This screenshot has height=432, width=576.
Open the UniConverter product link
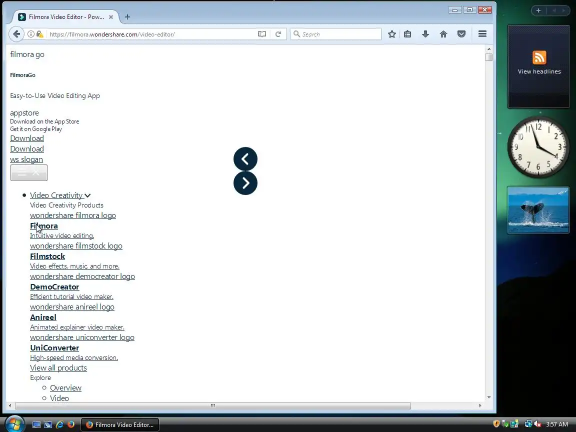coord(54,348)
